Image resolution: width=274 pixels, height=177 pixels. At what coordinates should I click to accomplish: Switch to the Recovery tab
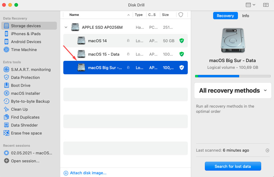point(225,16)
